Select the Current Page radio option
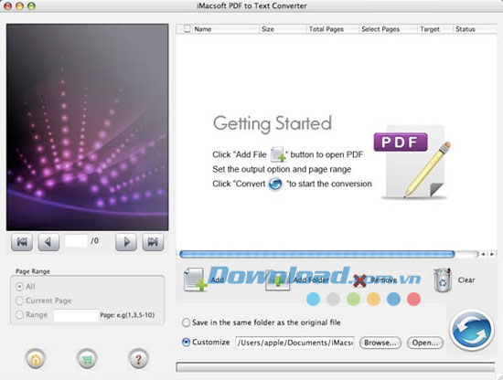The width and height of the screenshot is (503, 380). 19,301
